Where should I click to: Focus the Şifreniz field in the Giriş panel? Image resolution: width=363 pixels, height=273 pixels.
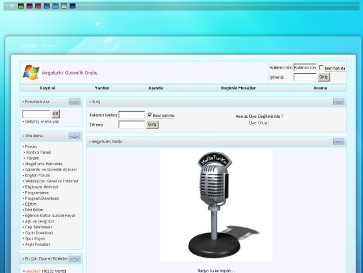tap(132, 125)
